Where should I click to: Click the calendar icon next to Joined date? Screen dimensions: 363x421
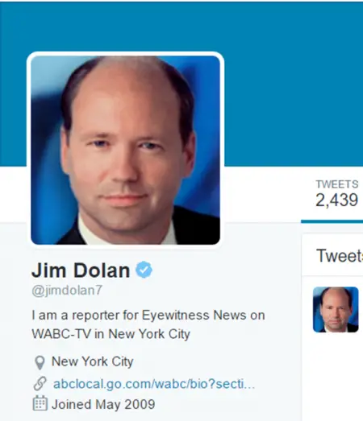[40, 403]
